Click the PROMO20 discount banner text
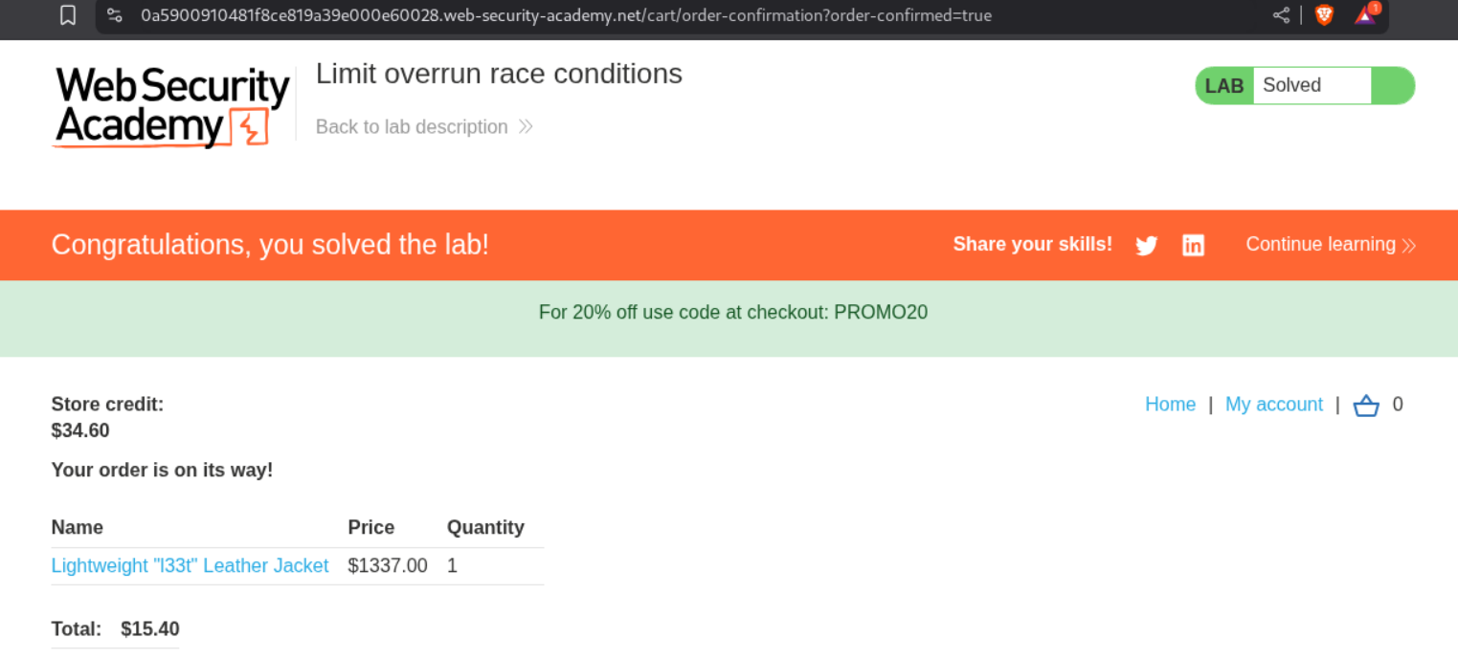The image size is (1458, 660). [x=732, y=313]
